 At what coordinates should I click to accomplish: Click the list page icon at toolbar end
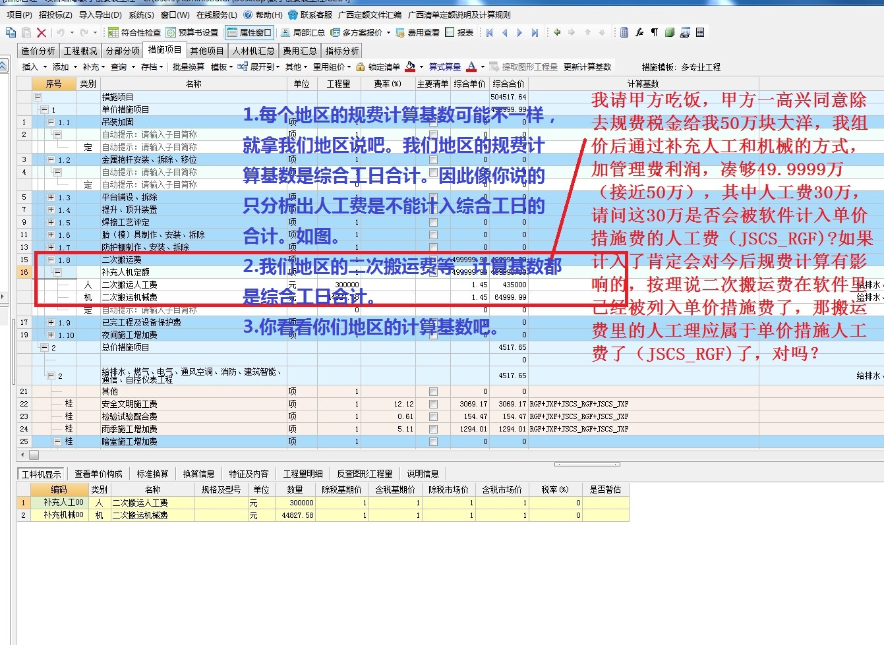tap(700, 32)
